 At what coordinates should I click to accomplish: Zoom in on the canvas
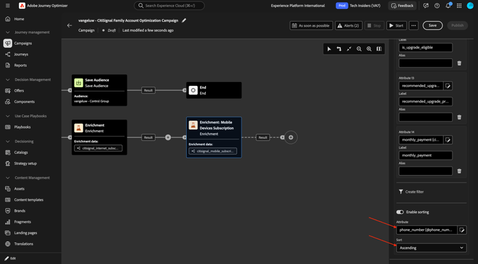pos(369,49)
